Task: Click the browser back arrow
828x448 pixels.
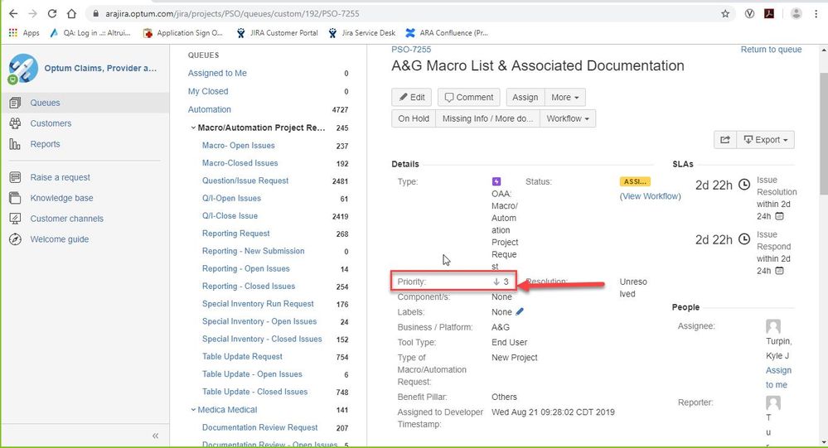Action: point(13,14)
